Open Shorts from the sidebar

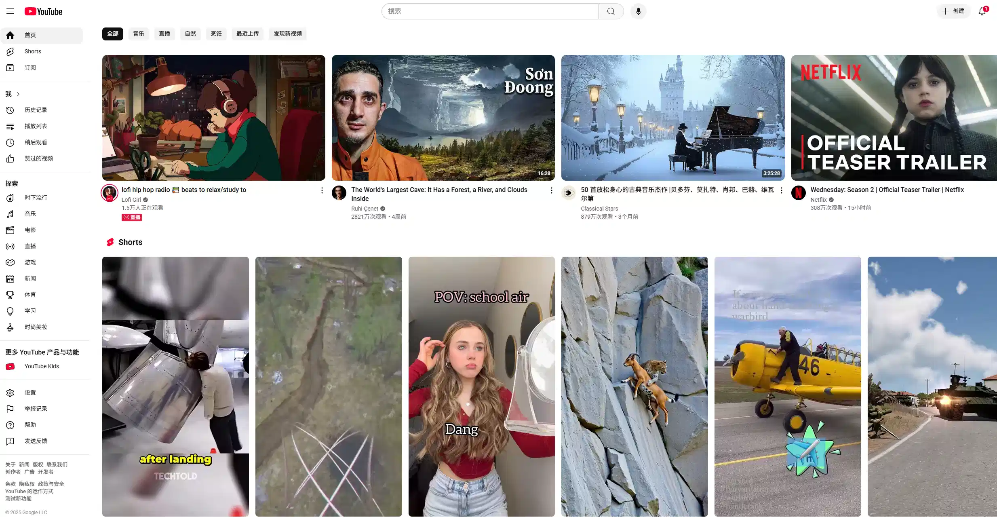[32, 51]
